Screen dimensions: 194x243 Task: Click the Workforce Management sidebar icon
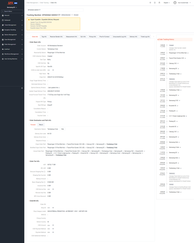[3, 54]
